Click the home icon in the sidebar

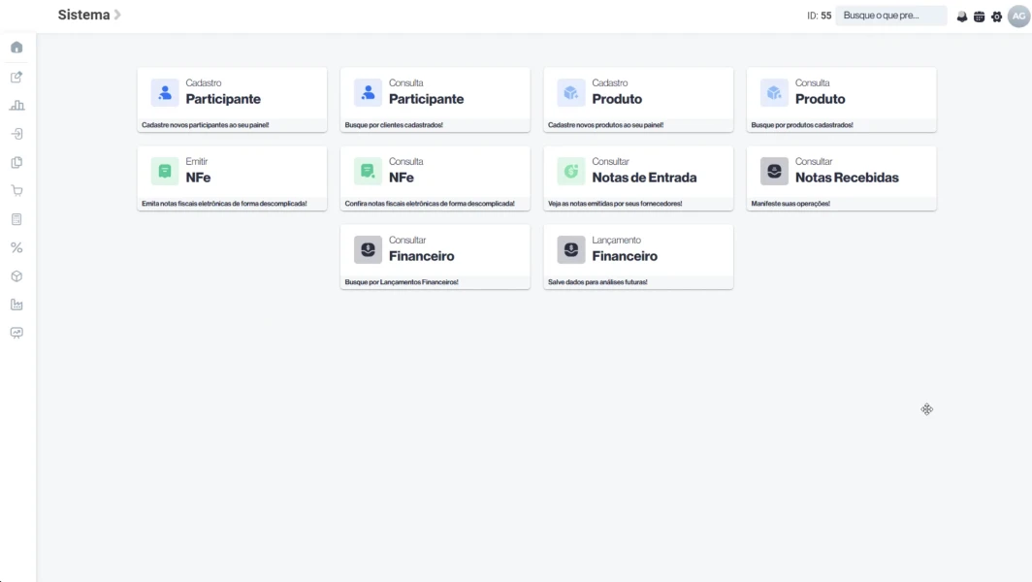click(x=16, y=48)
